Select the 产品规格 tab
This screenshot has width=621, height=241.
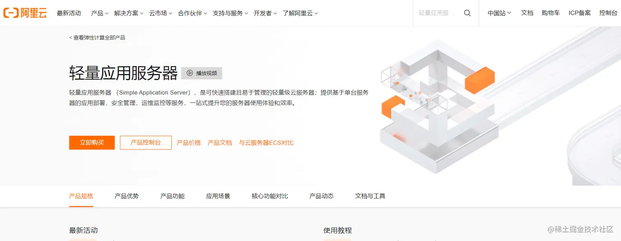tap(81, 196)
